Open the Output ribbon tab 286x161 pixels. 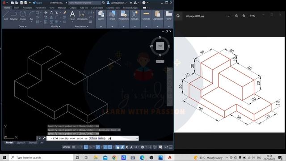[x=73, y=8]
